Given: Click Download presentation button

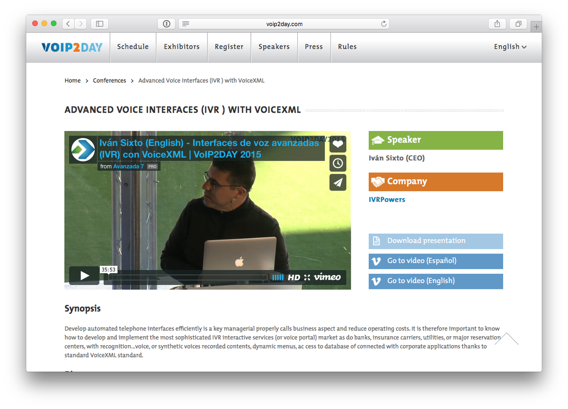Looking at the screenshot, I should pos(436,241).
